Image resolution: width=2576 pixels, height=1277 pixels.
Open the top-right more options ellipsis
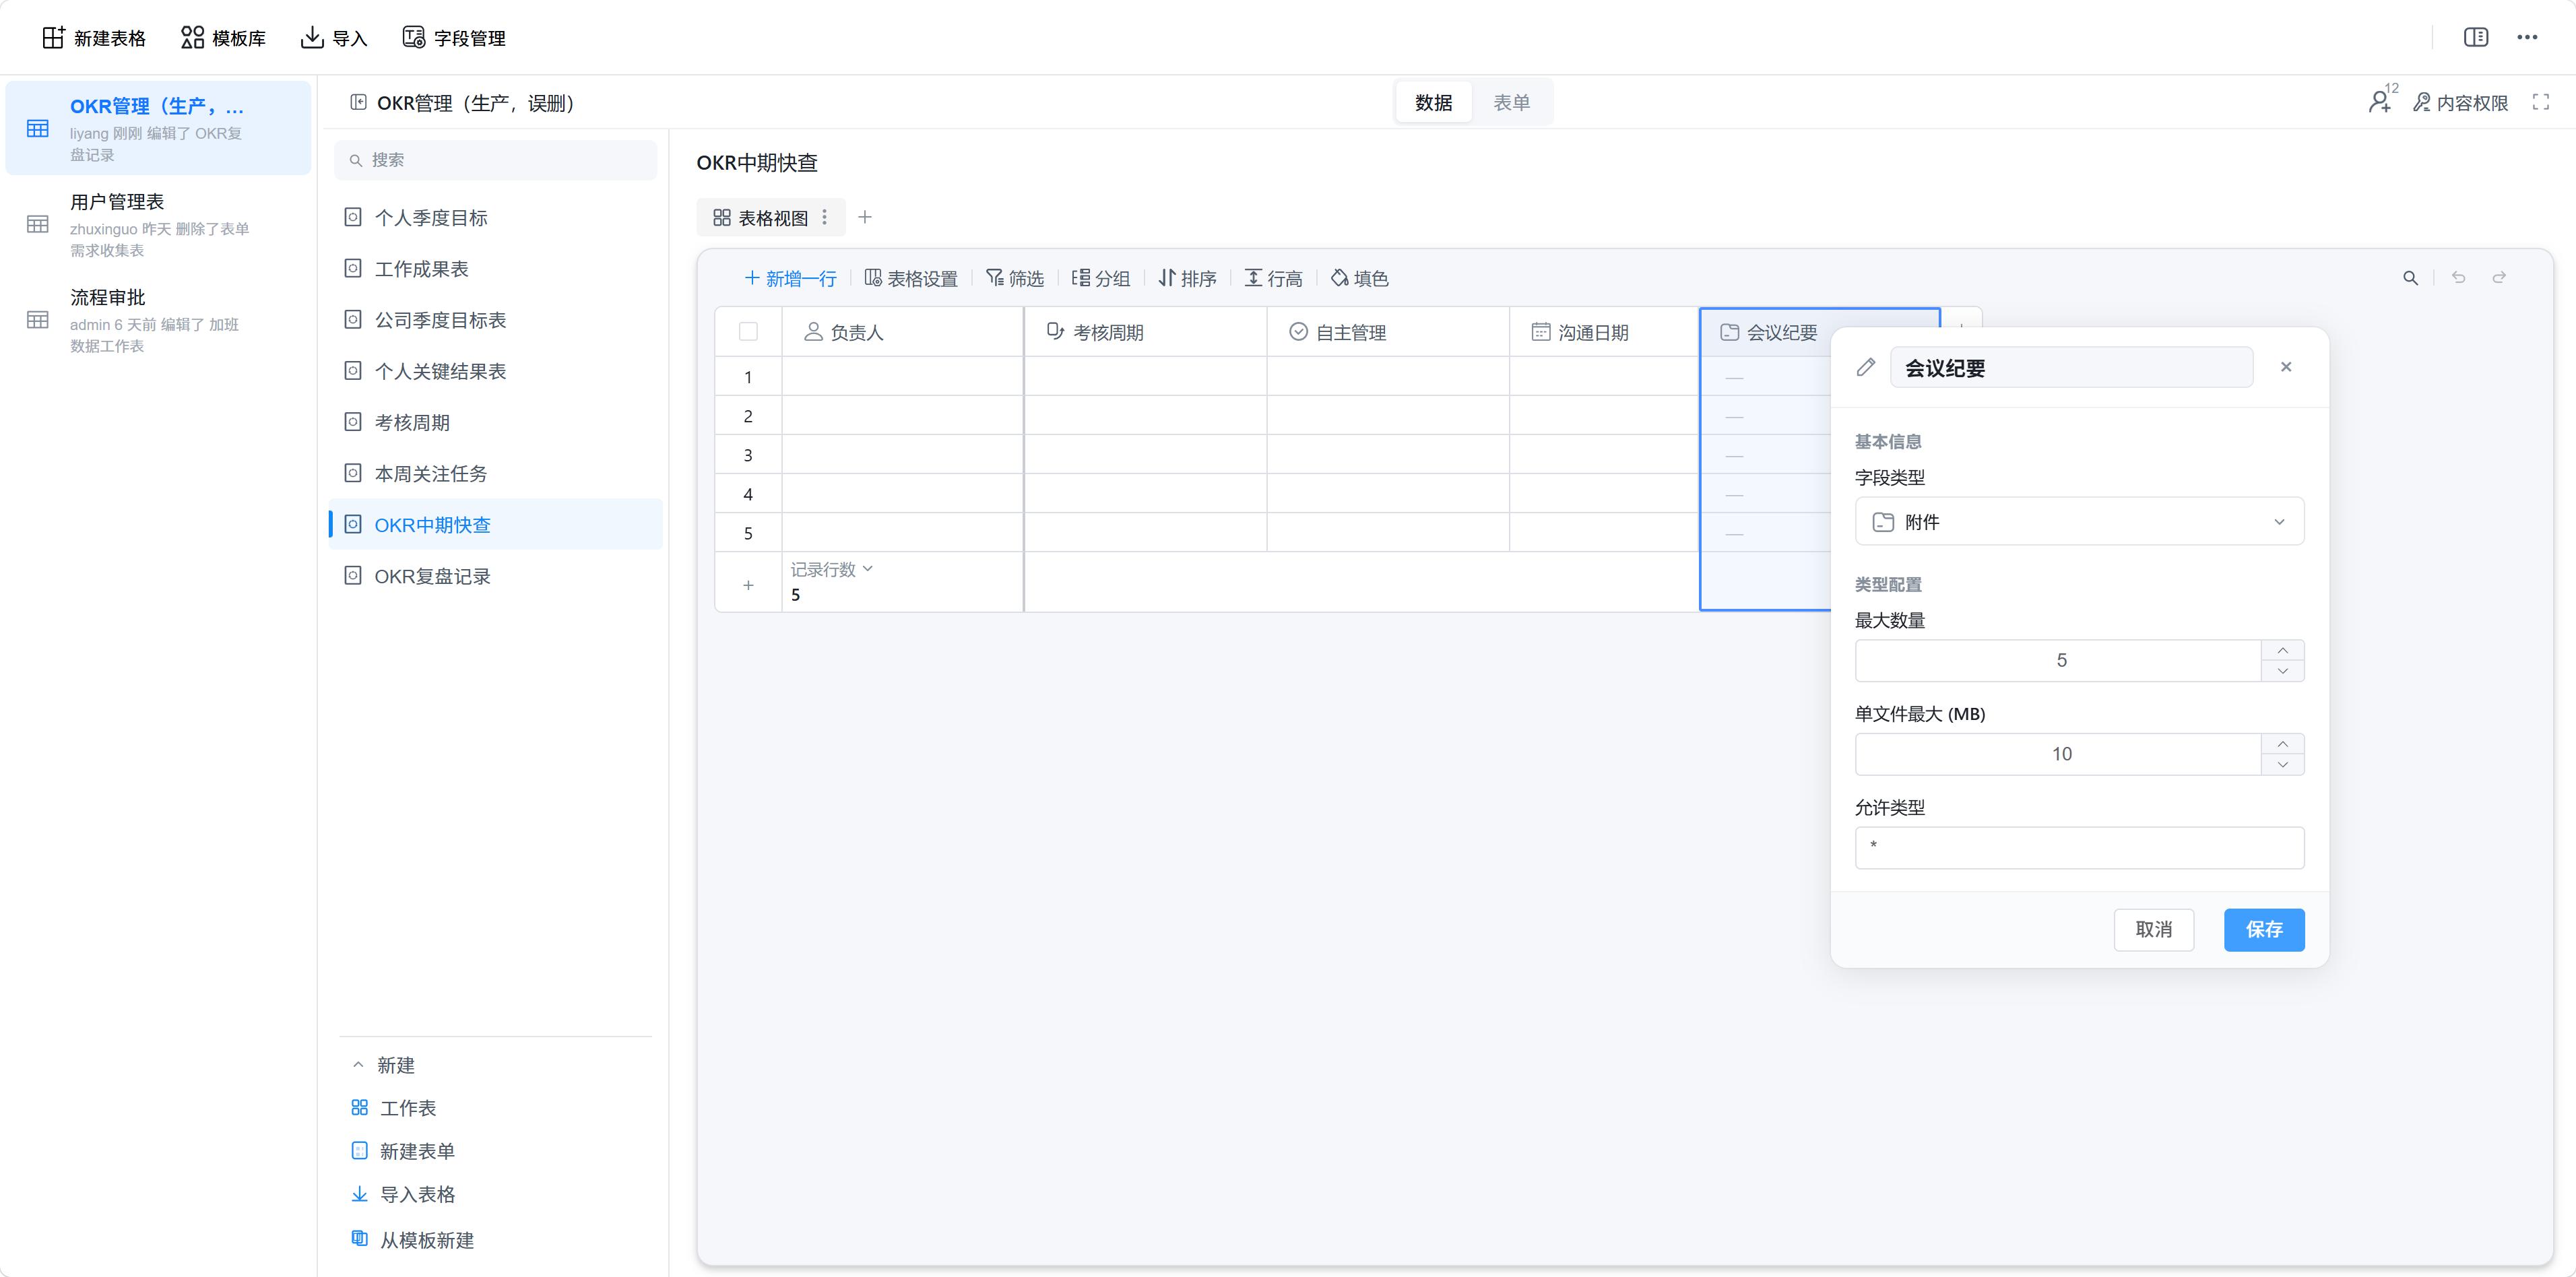tap(2527, 37)
